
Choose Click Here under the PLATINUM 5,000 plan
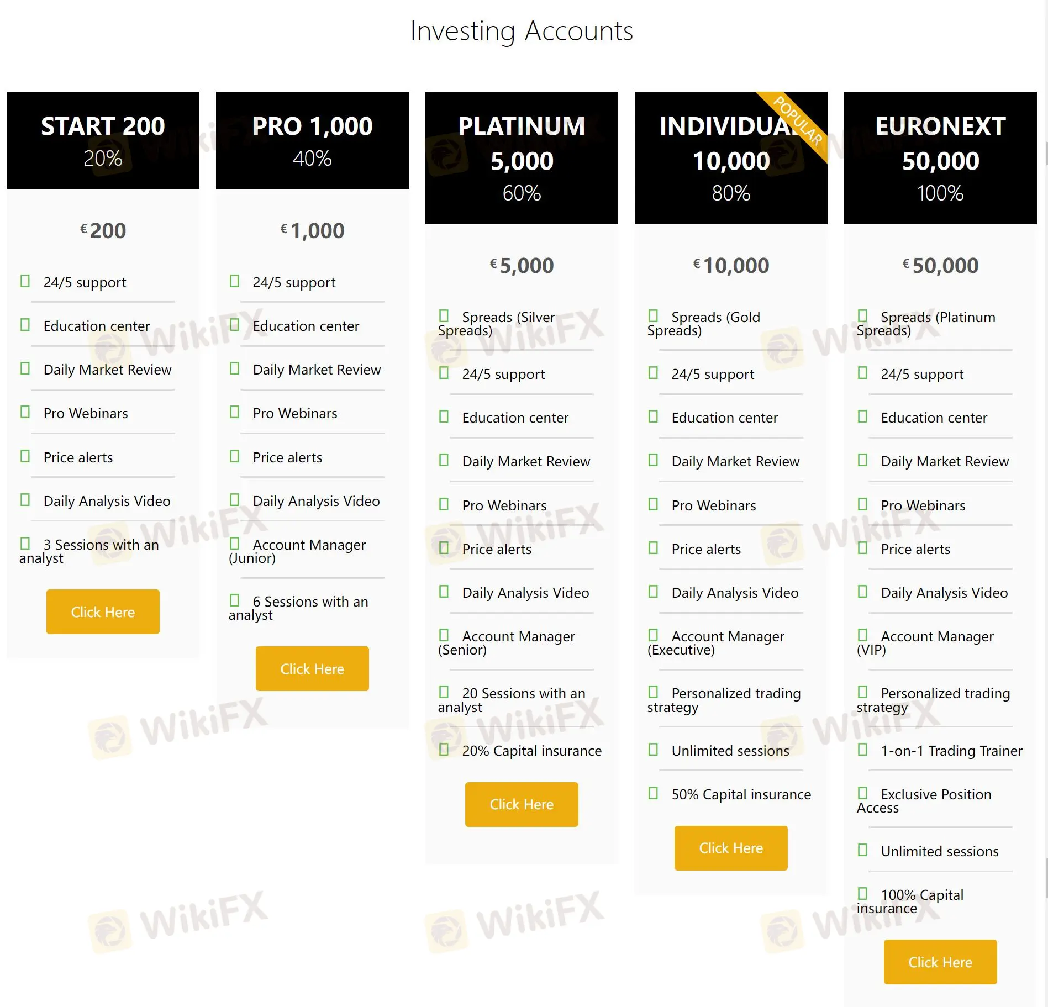pos(522,804)
